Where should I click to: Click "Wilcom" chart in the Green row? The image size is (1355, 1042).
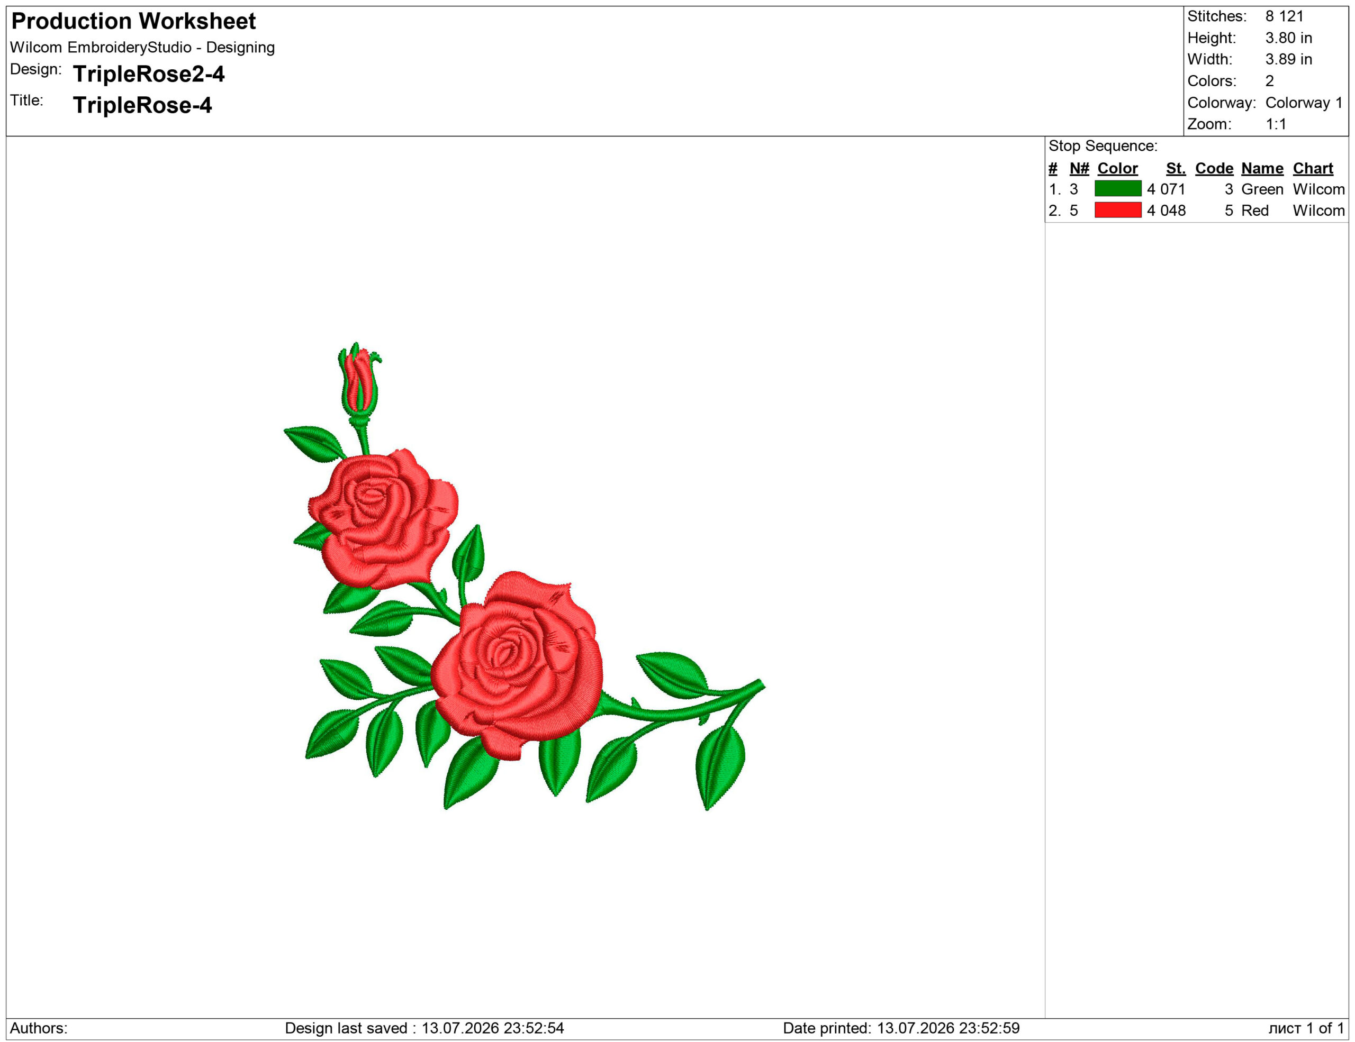coord(1318,189)
